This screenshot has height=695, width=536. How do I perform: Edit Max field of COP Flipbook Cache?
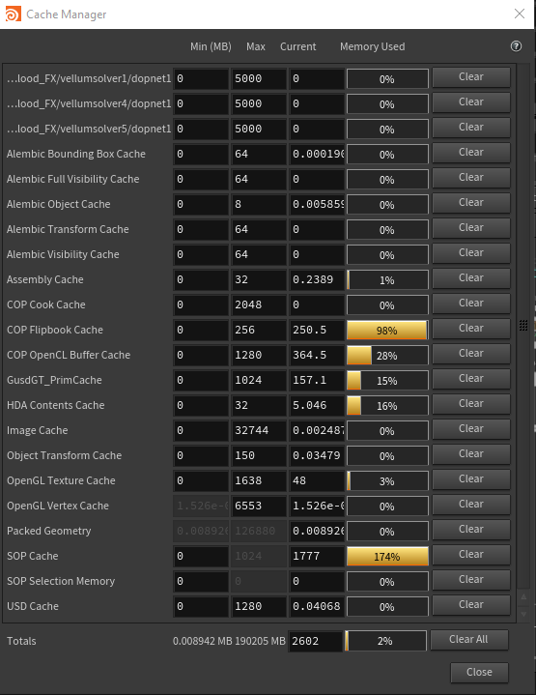(x=259, y=330)
